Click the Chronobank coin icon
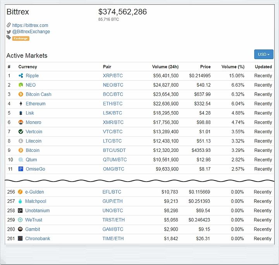Screen dimensions: 279x265 coord(20,239)
